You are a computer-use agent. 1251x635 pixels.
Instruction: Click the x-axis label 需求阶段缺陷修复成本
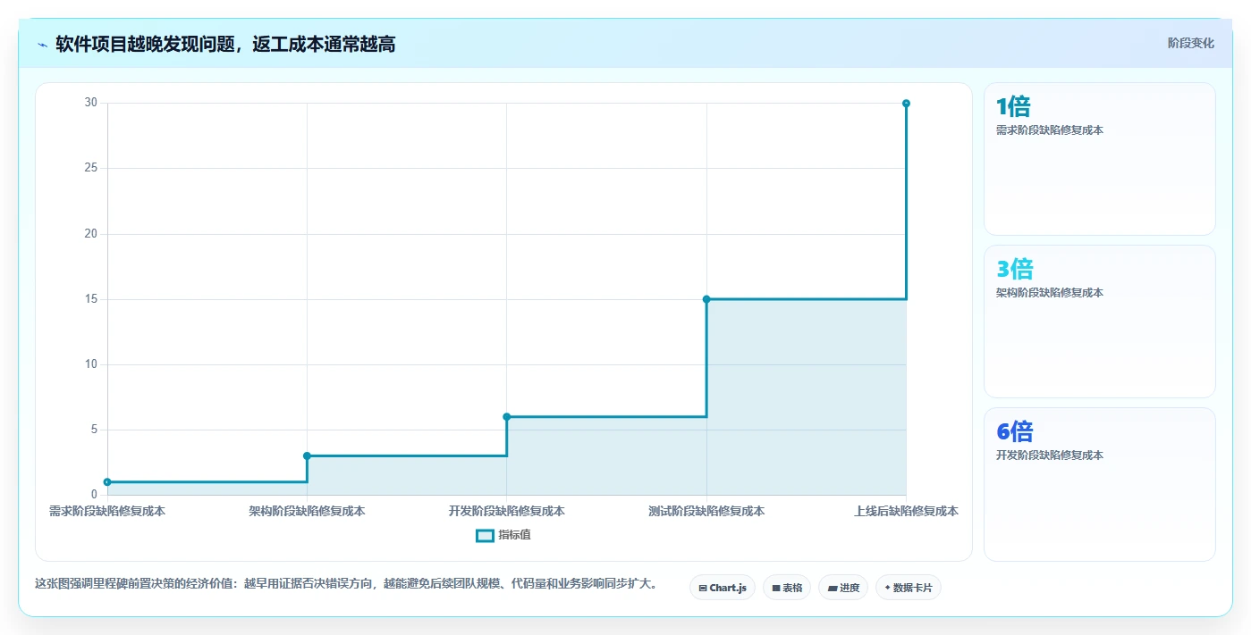tap(107, 512)
